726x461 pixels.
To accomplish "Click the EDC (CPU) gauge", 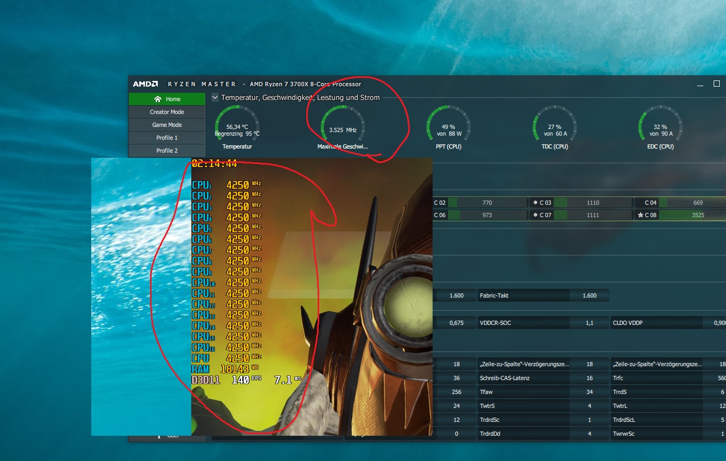I will (661, 128).
